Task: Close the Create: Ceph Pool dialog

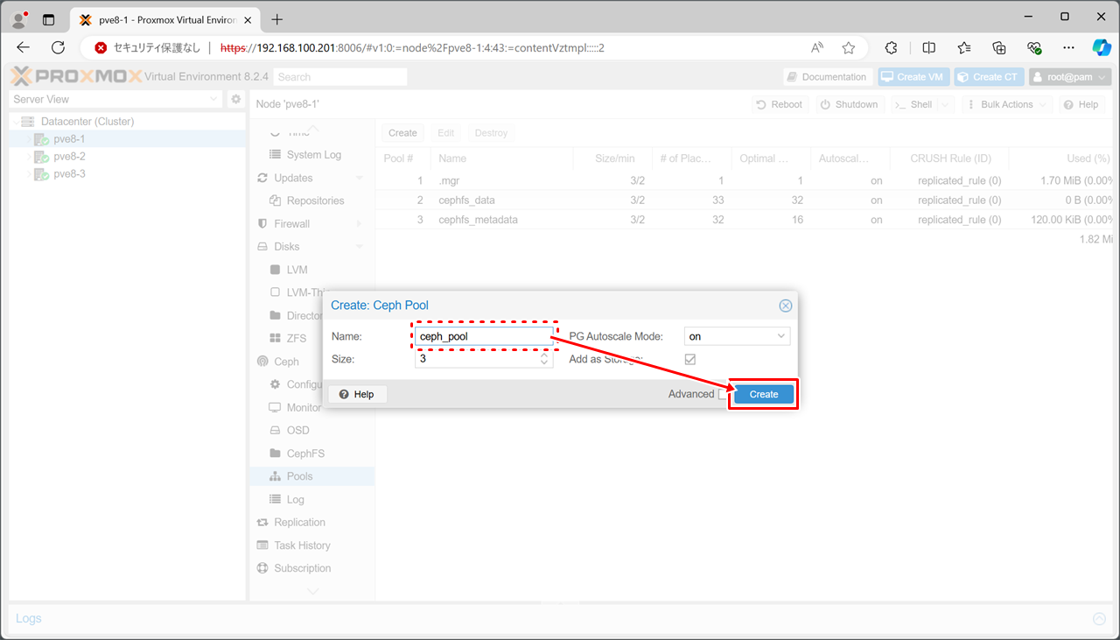Action: point(785,306)
